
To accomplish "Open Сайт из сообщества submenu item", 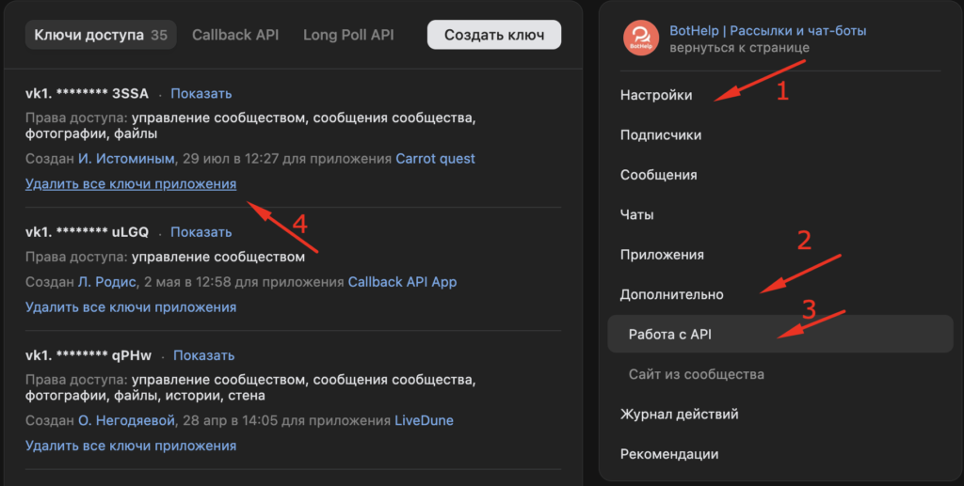I will 696,374.
